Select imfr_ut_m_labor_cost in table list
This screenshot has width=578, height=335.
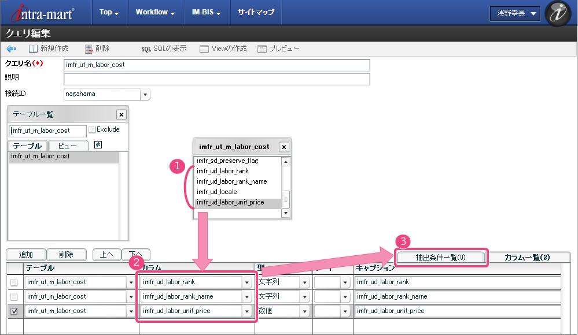tap(64, 156)
